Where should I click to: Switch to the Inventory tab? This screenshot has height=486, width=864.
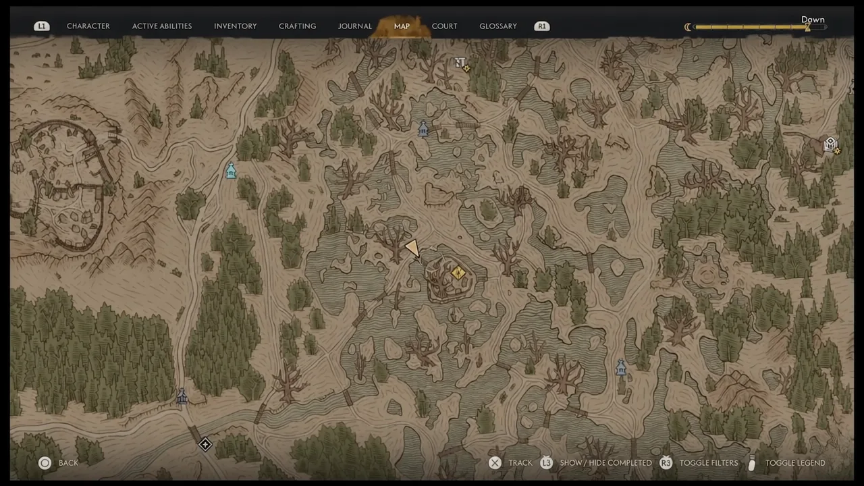[235, 26]
